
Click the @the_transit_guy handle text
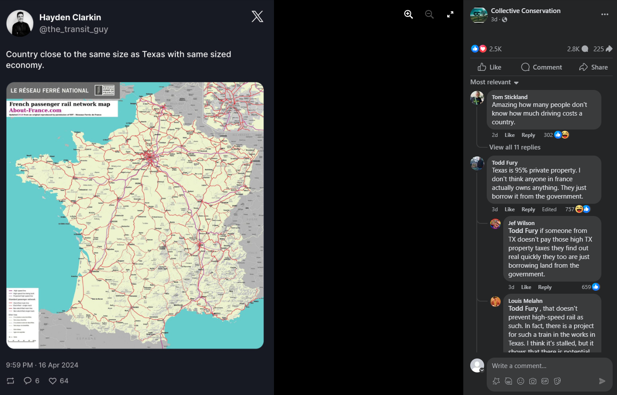(73, 29)
